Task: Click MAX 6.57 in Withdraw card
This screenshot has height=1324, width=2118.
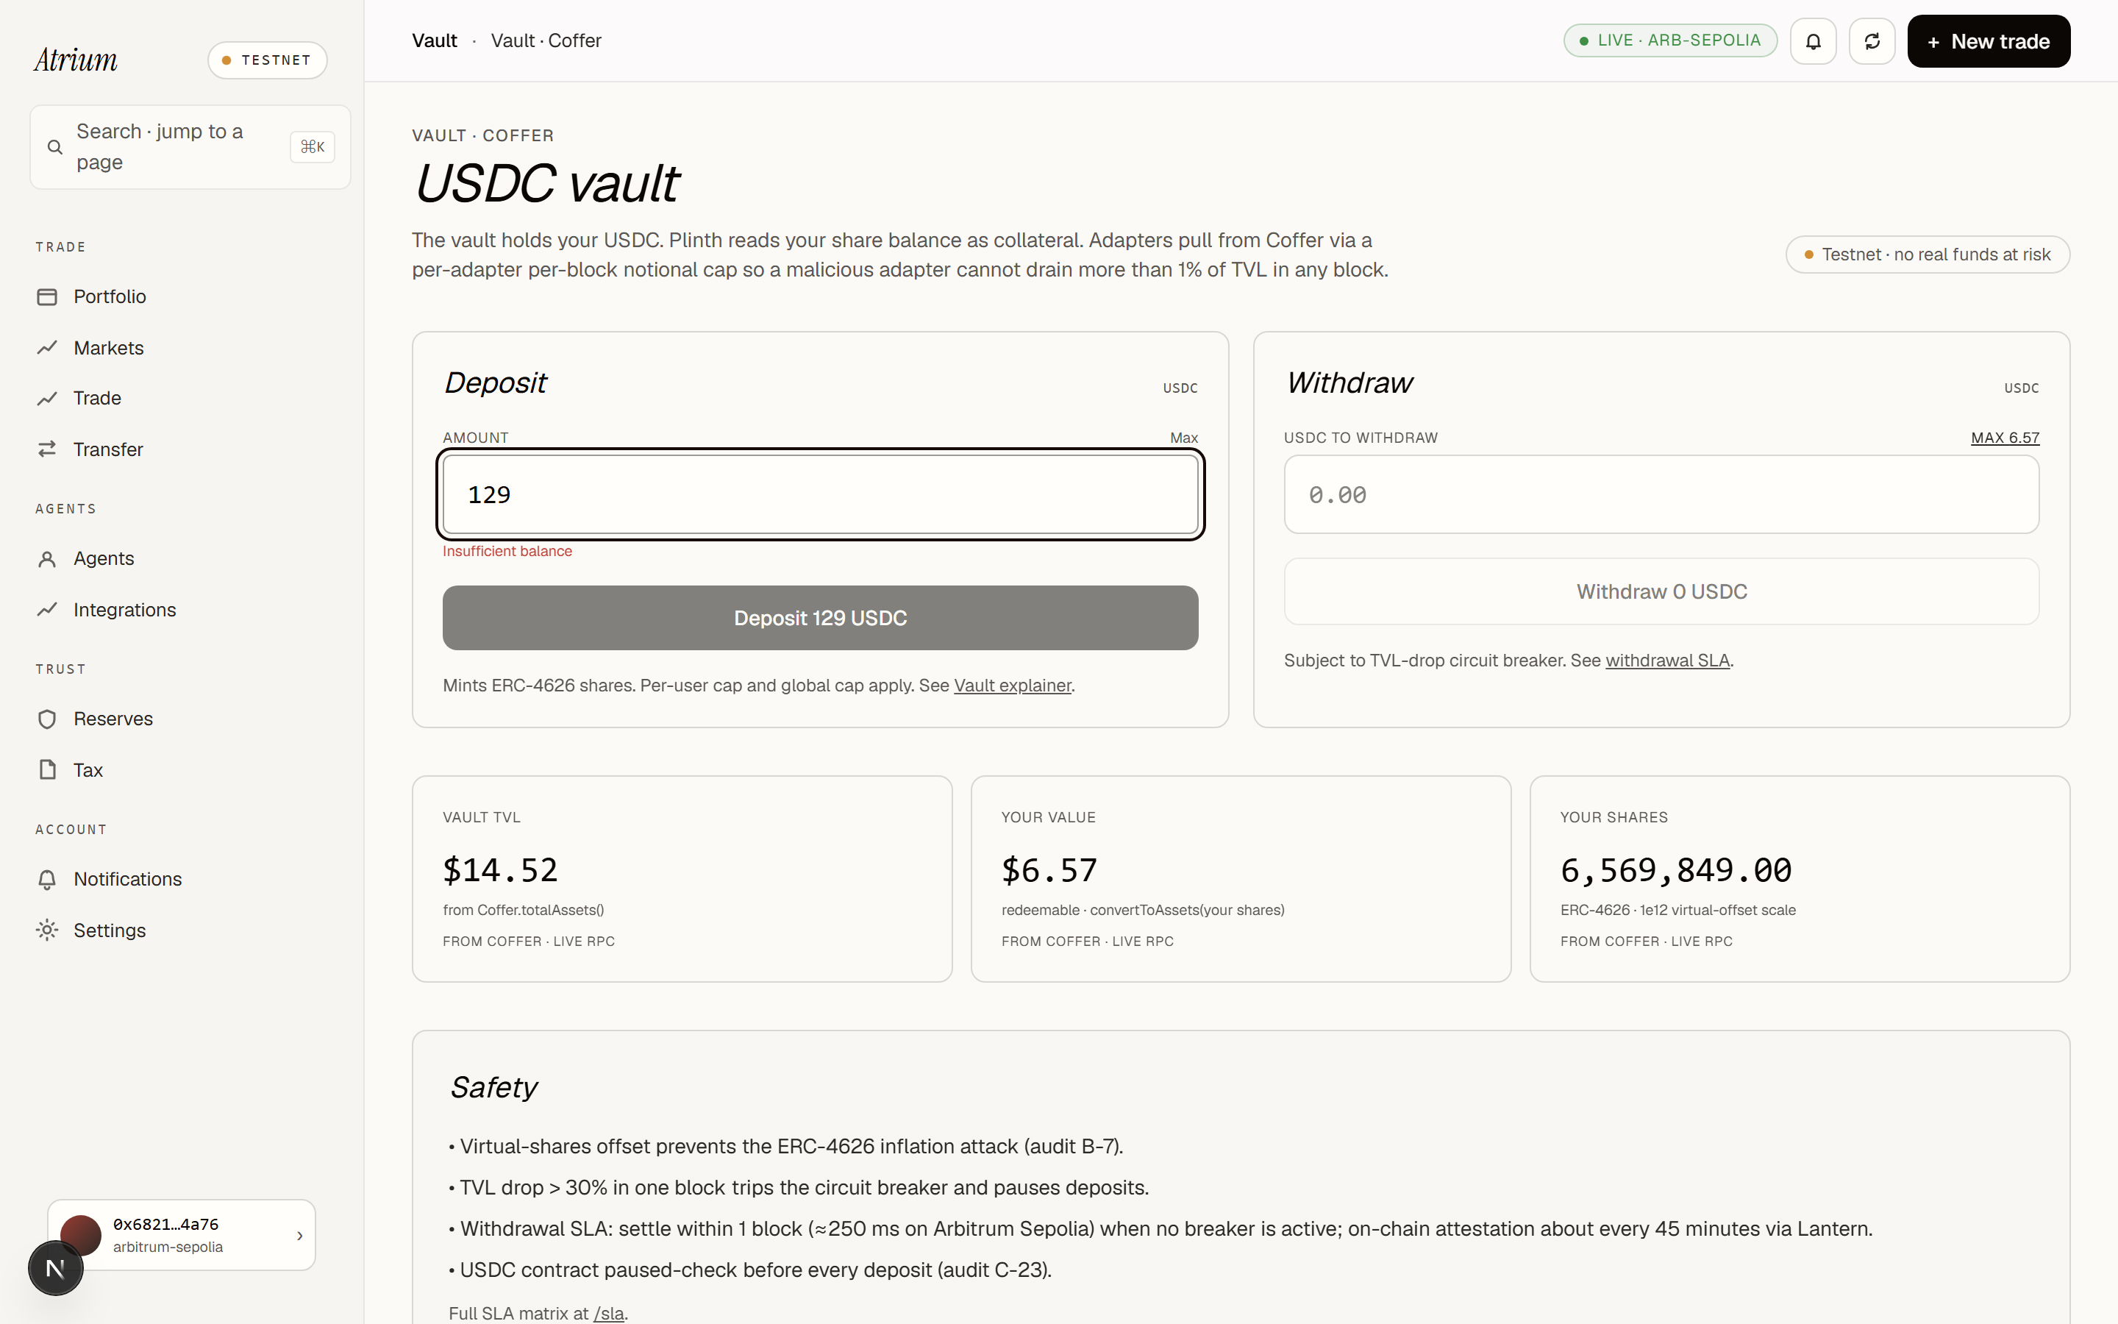Action: (x=2004, y=438)
